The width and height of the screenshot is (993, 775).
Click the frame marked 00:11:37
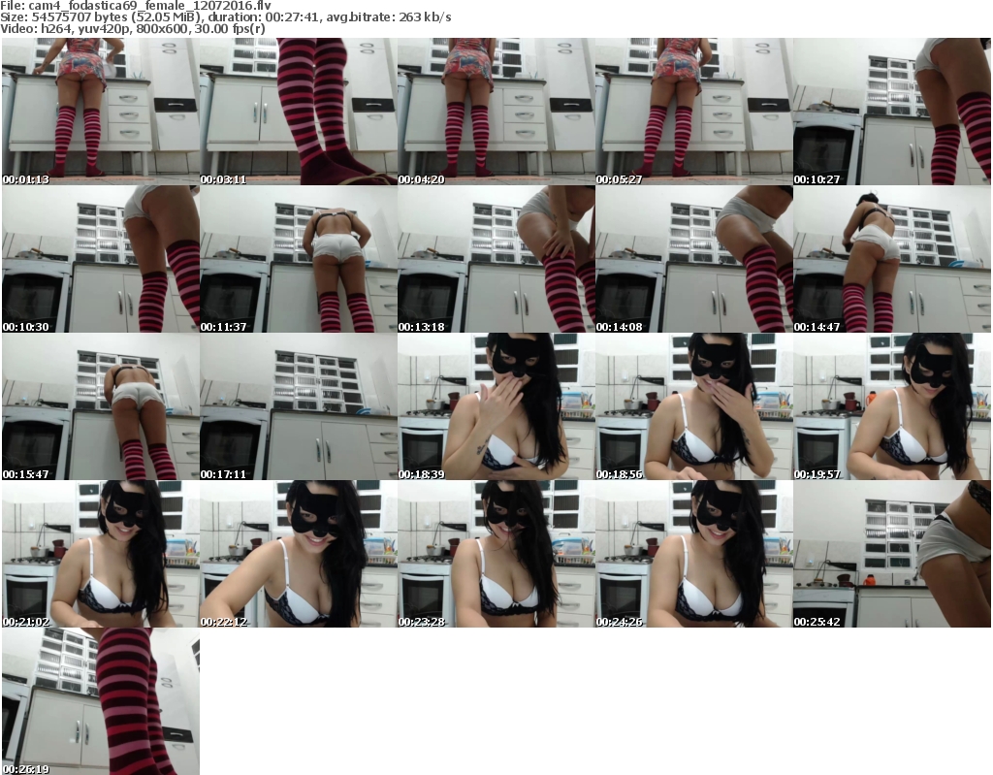299,259
